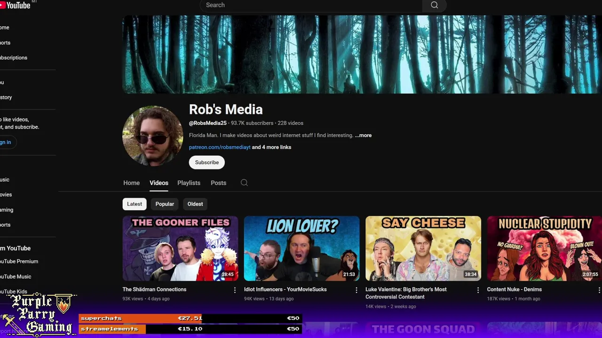The width and height of the screenshot is (602, 338).
Task: Open YouTube Premium in sidebar
Action: coord(19,261)
